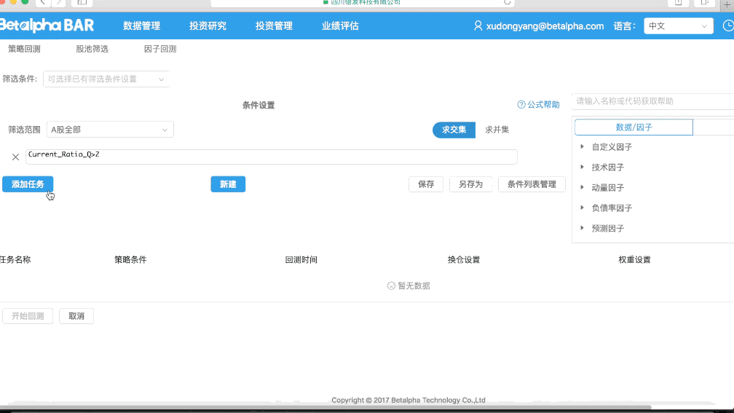Open the 语言 language dropdown
Screen dimensions: 734x413
(678, 25)
